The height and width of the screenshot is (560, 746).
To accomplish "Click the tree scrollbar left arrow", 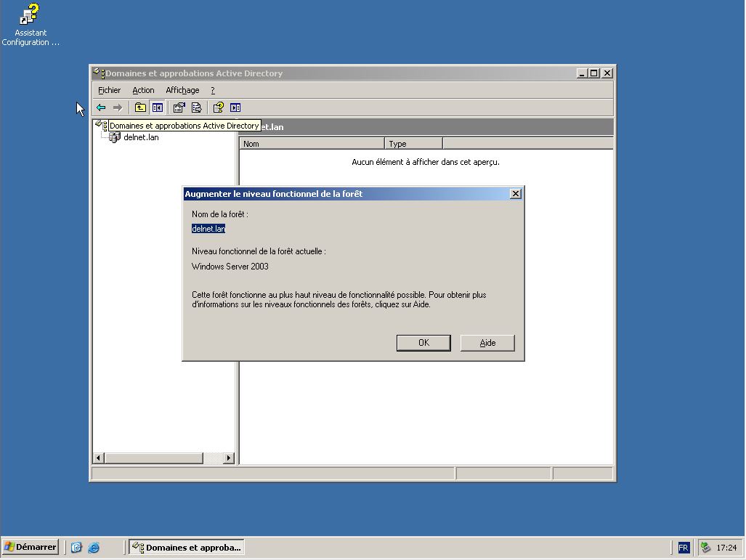I will pyautogui.click(x=99, y=458).
